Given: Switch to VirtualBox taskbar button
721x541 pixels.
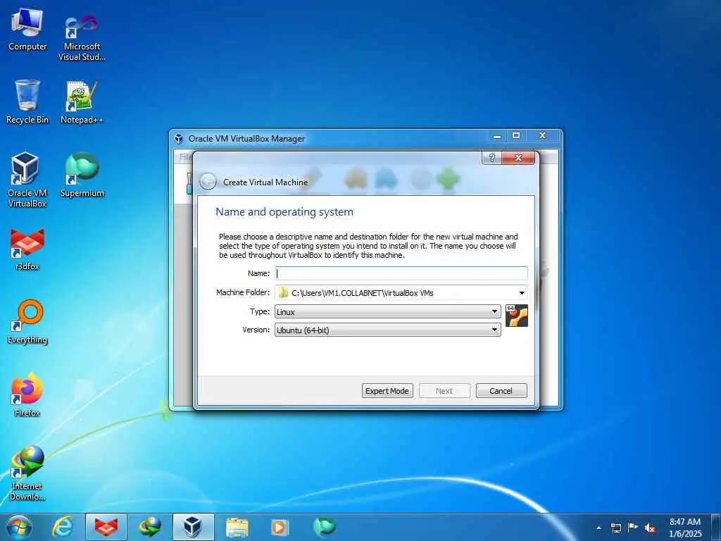Looking at the screenshot, I should point(193,527).
